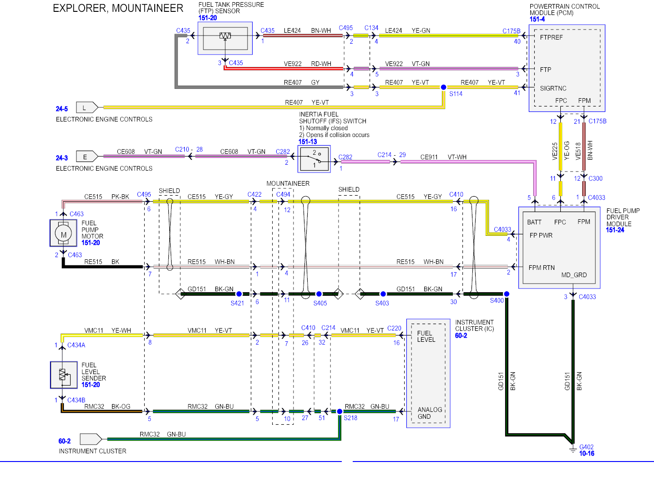Open 151-20 link under Fuel Level Sender
The image size is (654, 477).
click(x=91, y=385)
